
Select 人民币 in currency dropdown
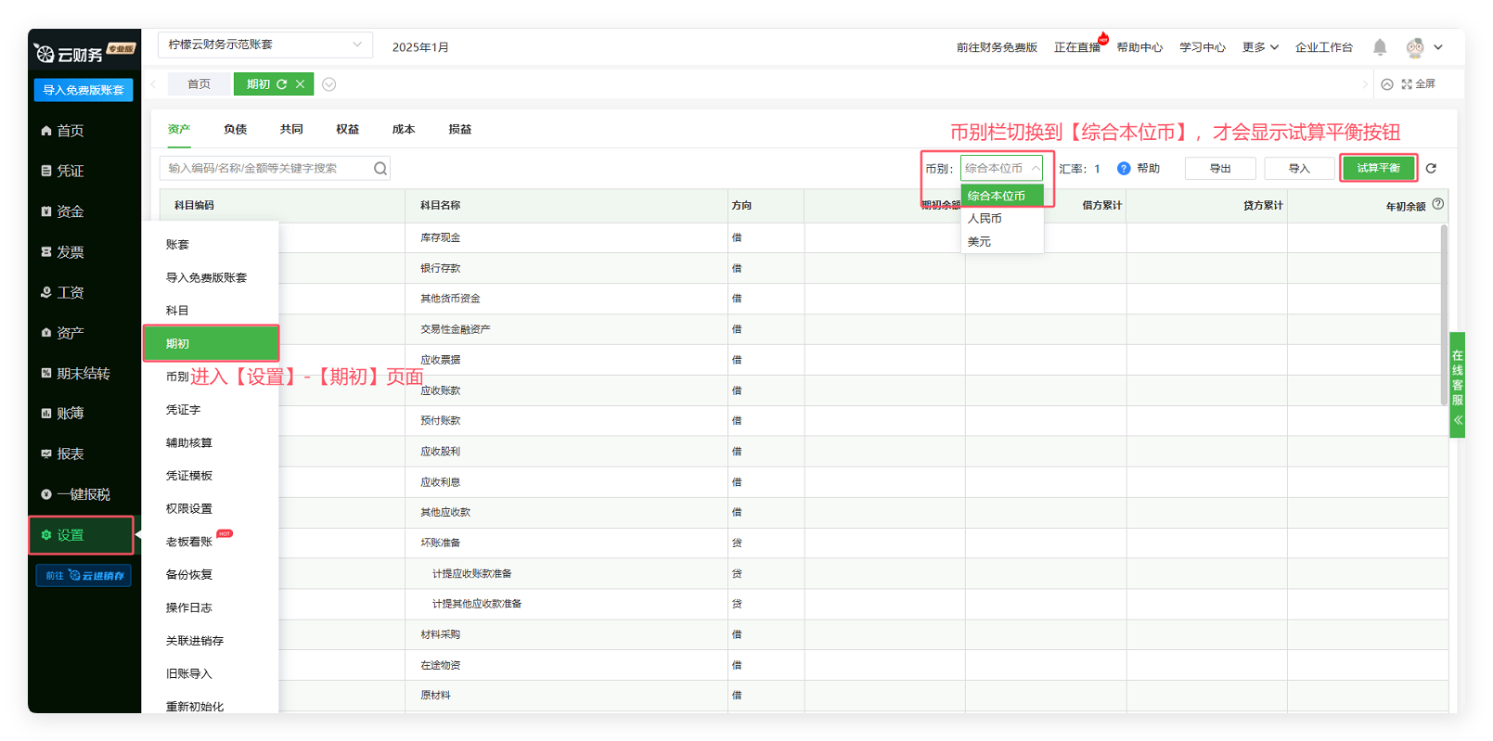tap(985, 219)
